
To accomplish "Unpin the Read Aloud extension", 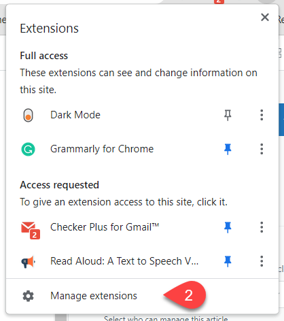I will click(228, 261).
